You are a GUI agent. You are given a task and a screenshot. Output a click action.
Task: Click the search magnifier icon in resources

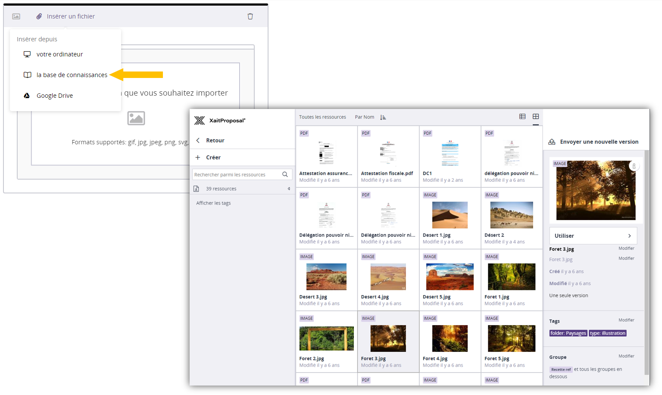click(285, 174)
